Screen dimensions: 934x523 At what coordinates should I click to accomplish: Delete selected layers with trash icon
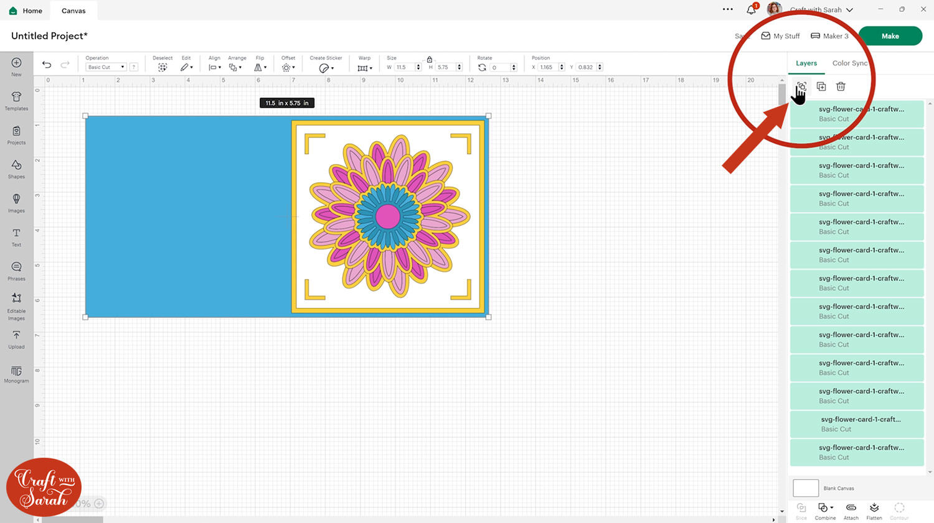tap(841, 86)
